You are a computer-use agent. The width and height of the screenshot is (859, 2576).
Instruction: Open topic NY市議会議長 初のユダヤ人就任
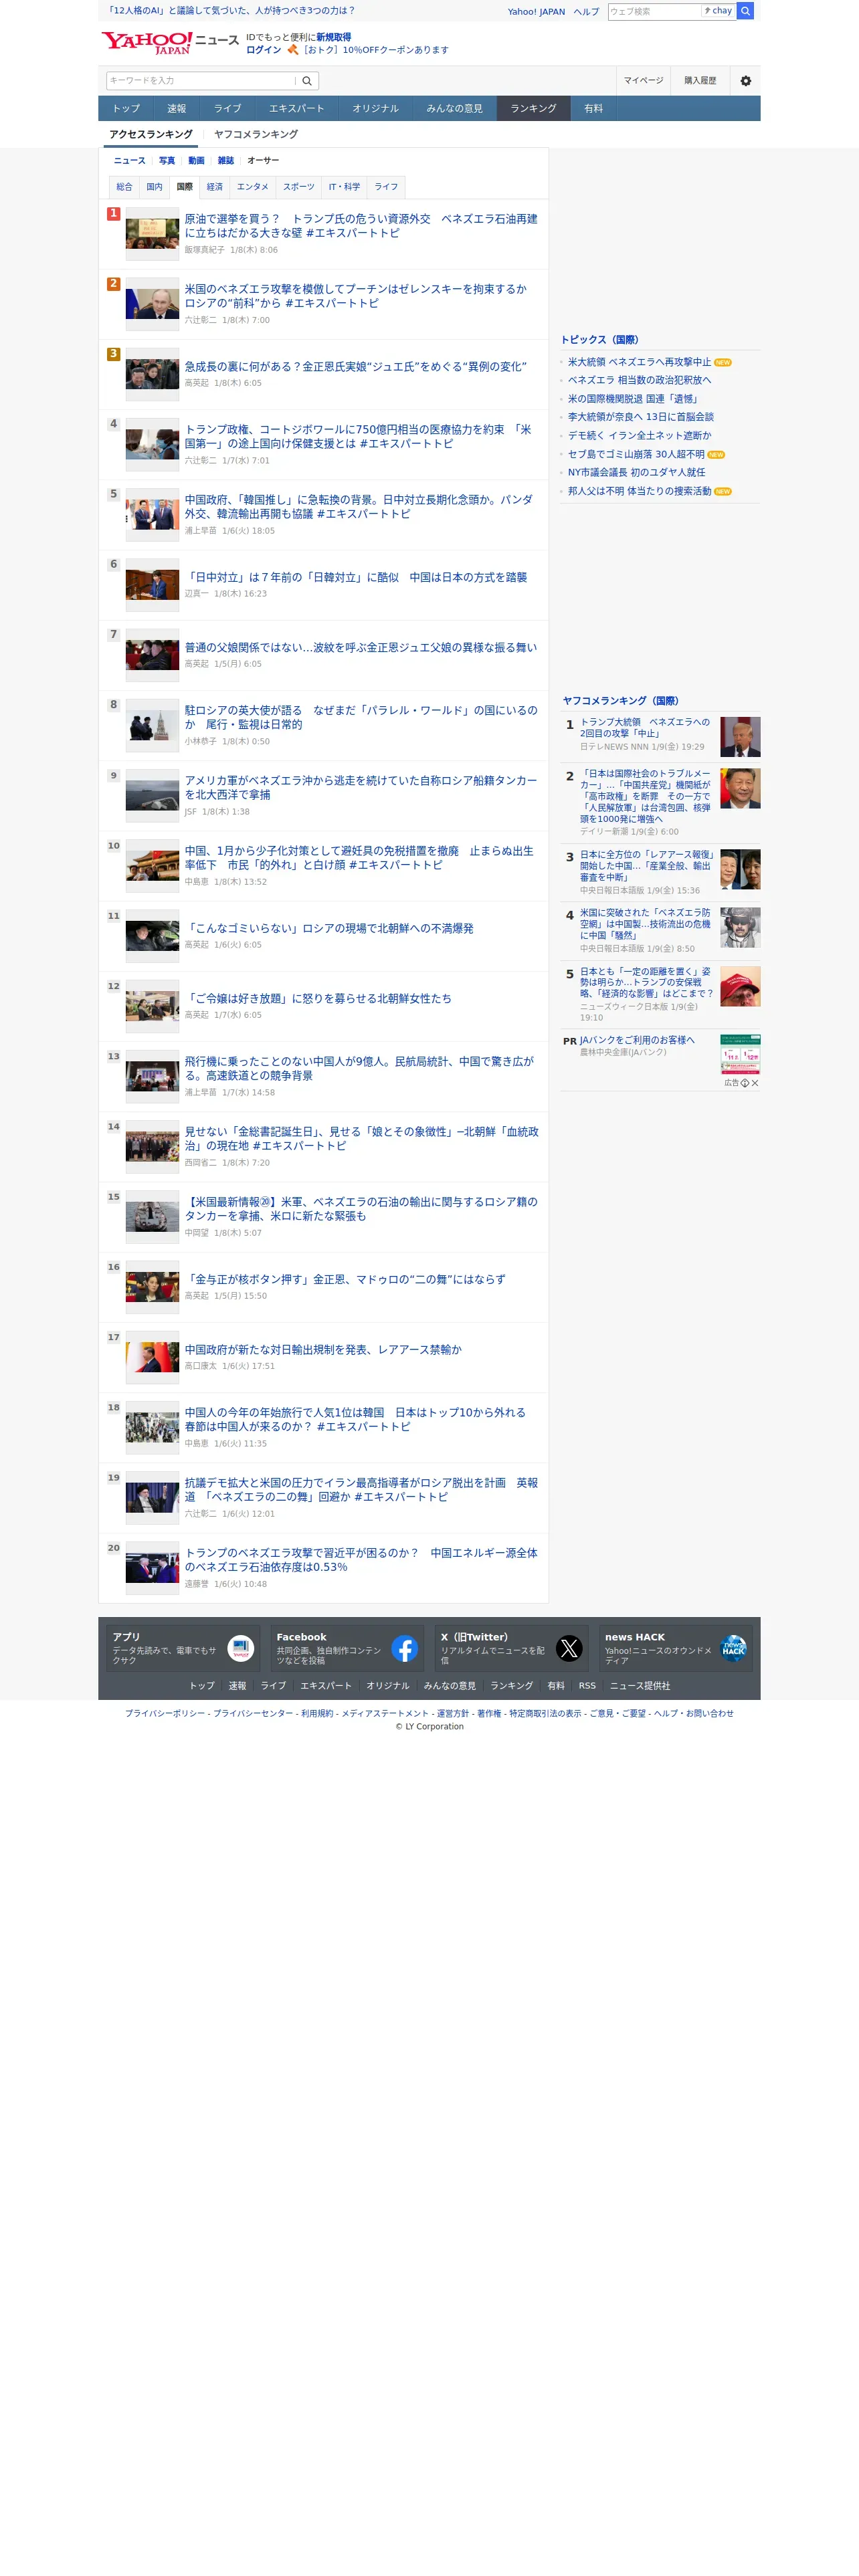636,472
